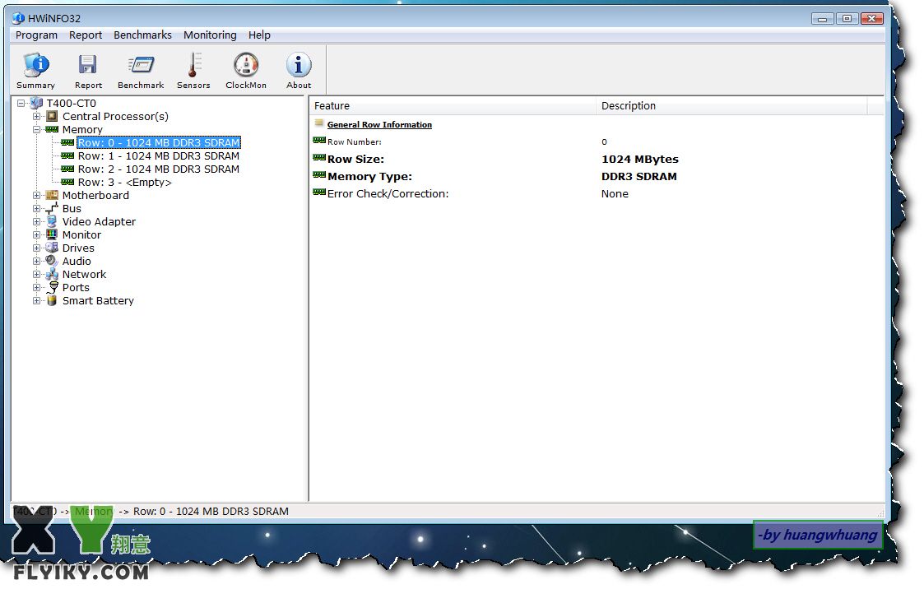Open the Monitoring menu
The width and height of the screenshot is (924, 589).
[210, 35]
